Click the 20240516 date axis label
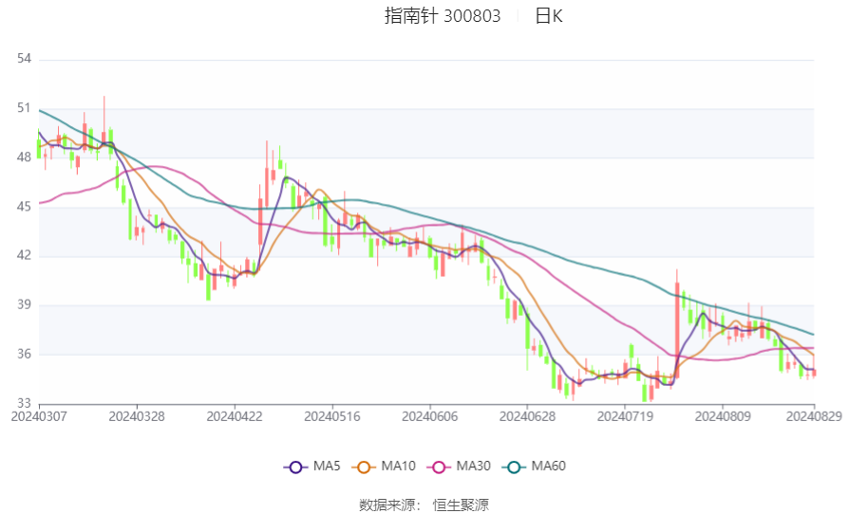848x514 pixels. 332,417
